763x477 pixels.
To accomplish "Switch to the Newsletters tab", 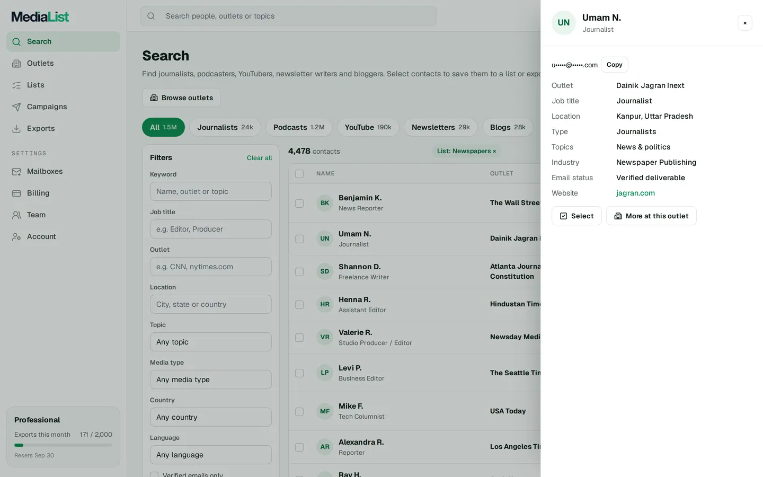I will click(x=441, y=127).
